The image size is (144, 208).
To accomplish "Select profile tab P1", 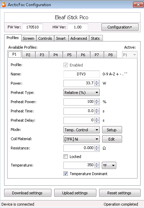I will [14, 54].
